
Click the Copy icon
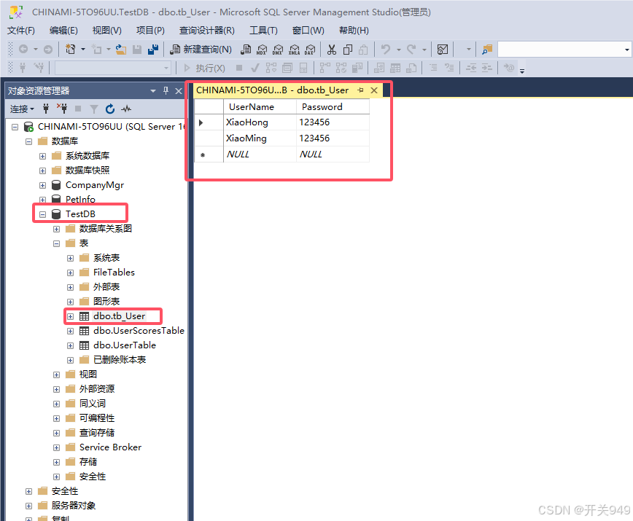[348, 50]
